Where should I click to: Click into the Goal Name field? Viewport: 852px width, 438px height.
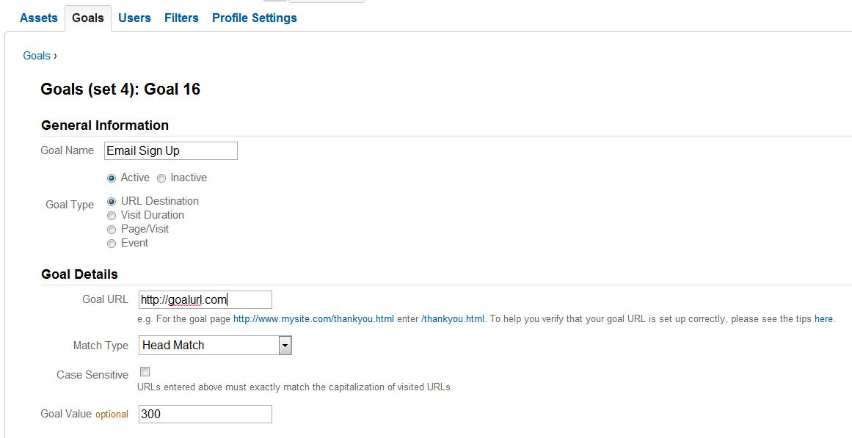coord(170,150)
